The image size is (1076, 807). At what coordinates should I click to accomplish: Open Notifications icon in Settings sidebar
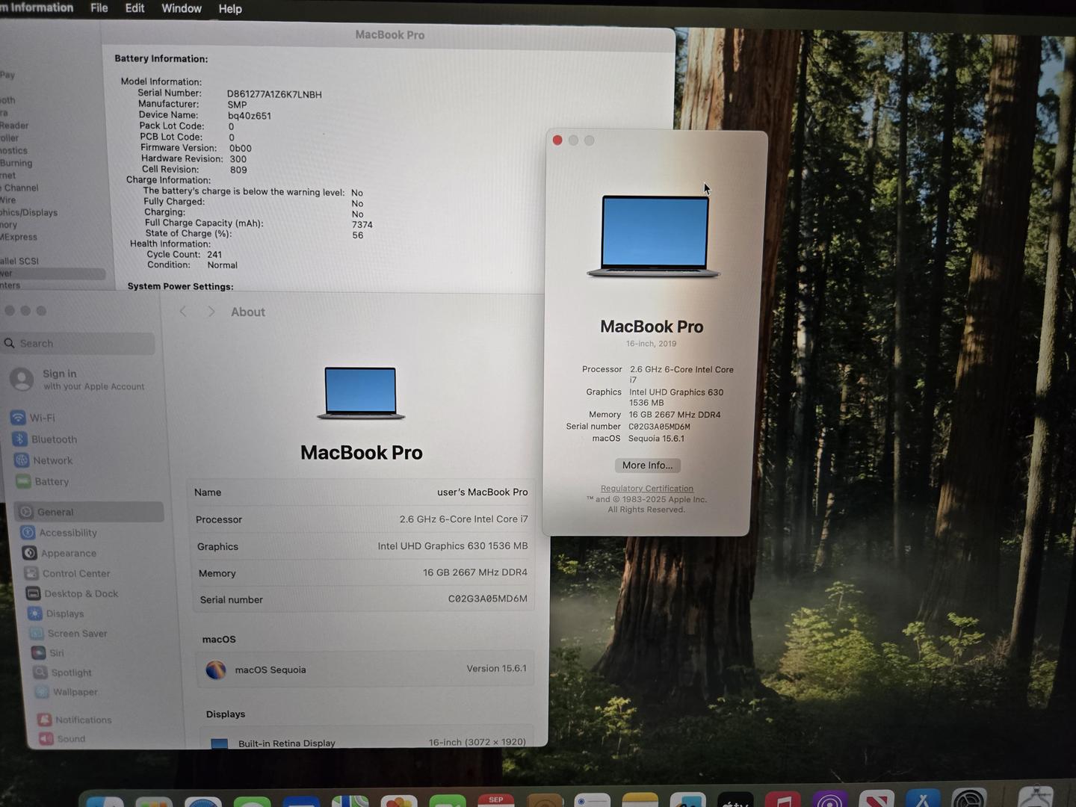point(45,720)
